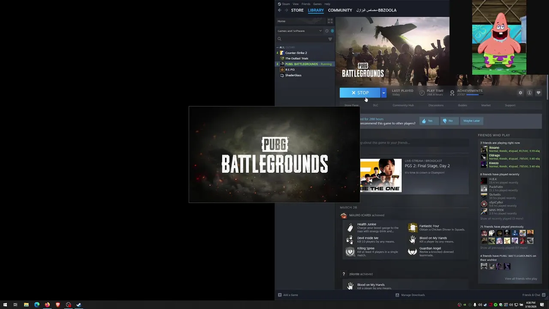Open File Explorer from the taskbar
The width and height of the screenshot is (549, 309).
(26, 305)
